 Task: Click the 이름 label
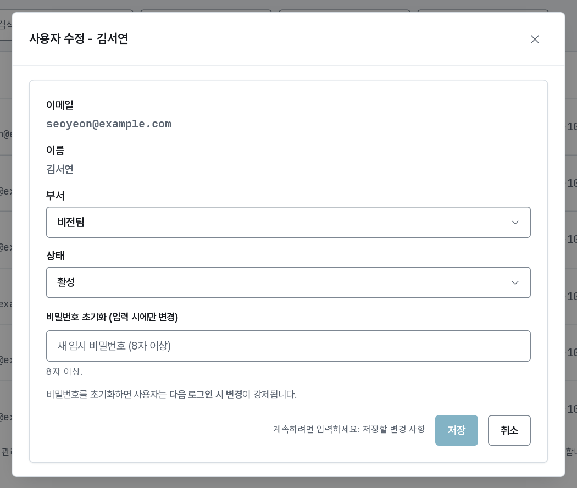[56, 150]
